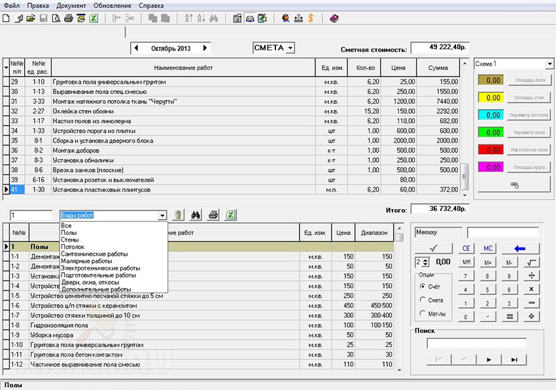
Task: Go to next month after Октябрь 2013
Action: pyautogui.click(x=205, y=48)
